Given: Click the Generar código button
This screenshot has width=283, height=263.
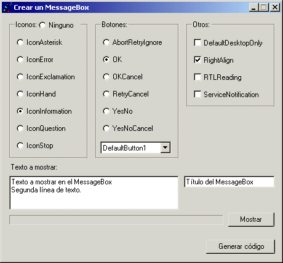Looking at the screenshot, I should click(241, 246).
